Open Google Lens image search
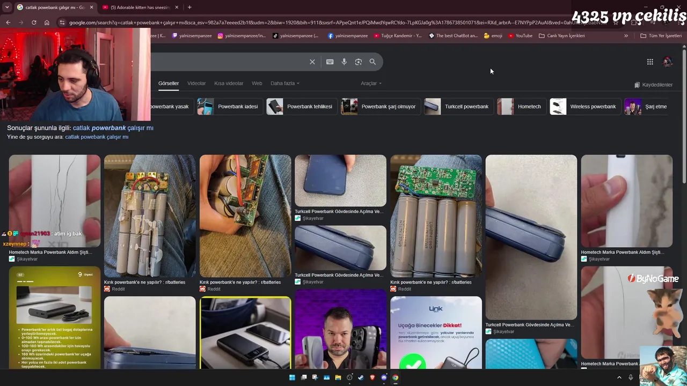687x386 pixels. [359, 62]
